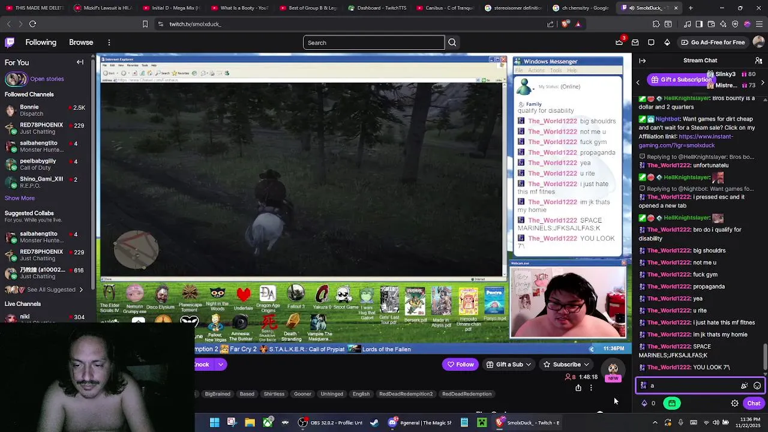
Task: Collapse the For You sidebar
Action: pos(80,62)
